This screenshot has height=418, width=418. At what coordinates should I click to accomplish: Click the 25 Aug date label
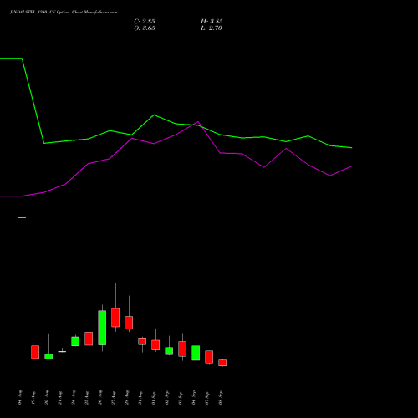click(87, 398)
